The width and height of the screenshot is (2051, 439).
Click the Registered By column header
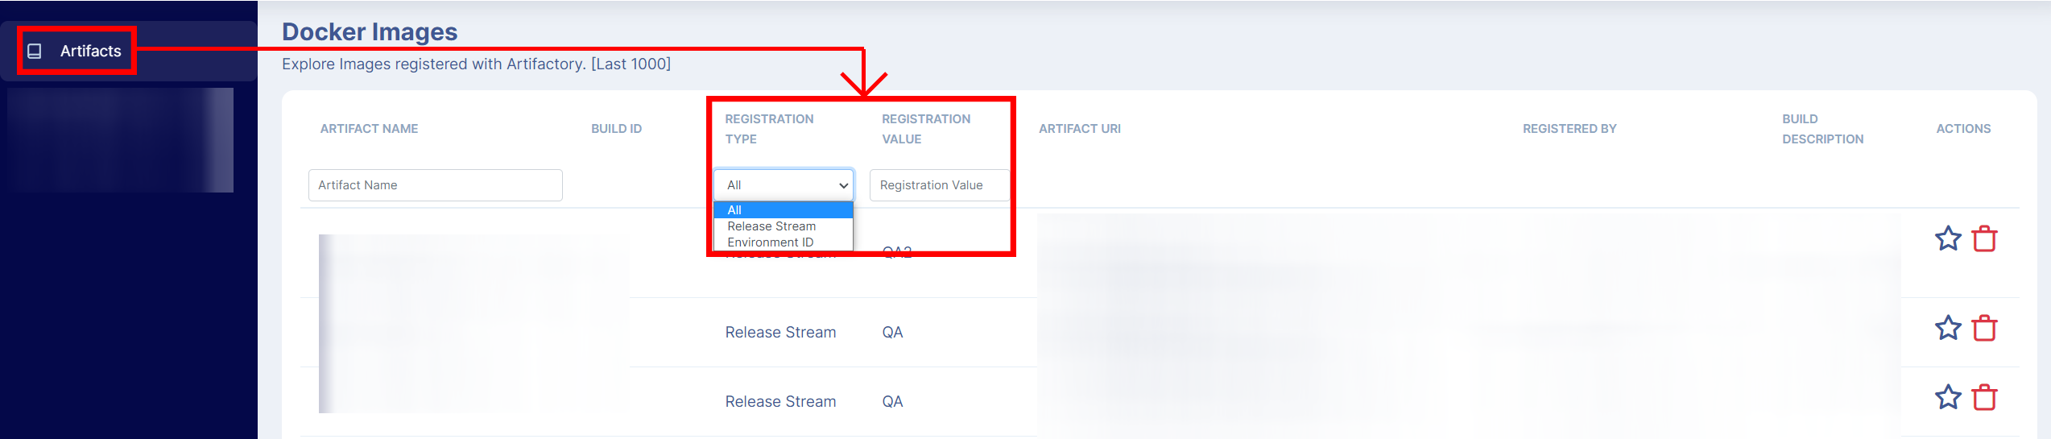pos(1569,129)
